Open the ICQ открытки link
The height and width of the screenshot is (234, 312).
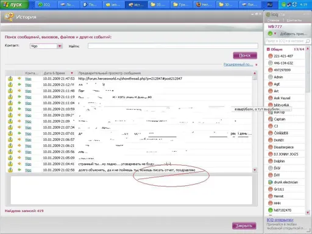(x=280, y=220)
